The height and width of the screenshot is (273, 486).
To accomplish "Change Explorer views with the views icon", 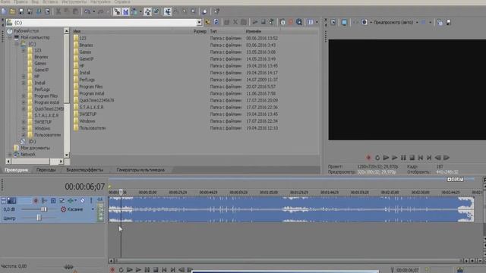I will (x=311, y=22).
